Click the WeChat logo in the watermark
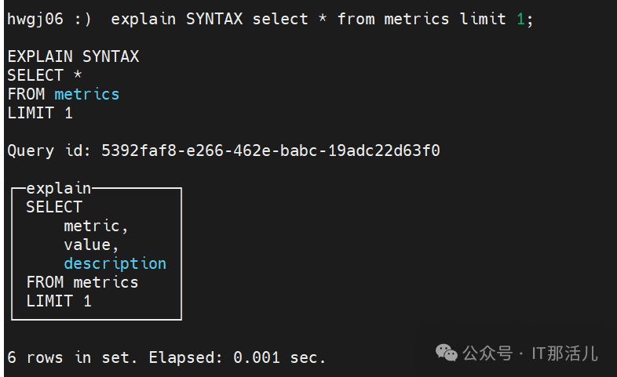 (x=447, y=354)
